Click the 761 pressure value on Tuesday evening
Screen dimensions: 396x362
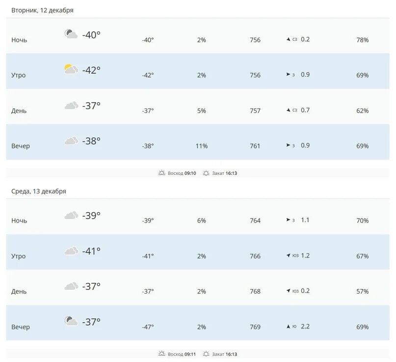coord(255,146)
